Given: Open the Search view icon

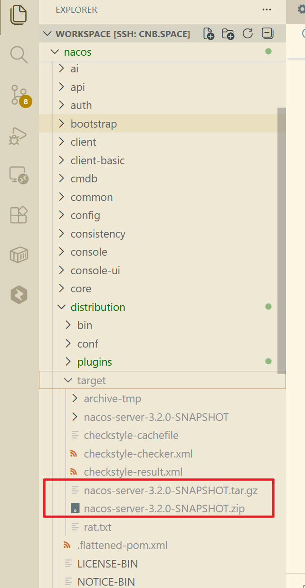Looking at the screenshot, I should (19, 55).
